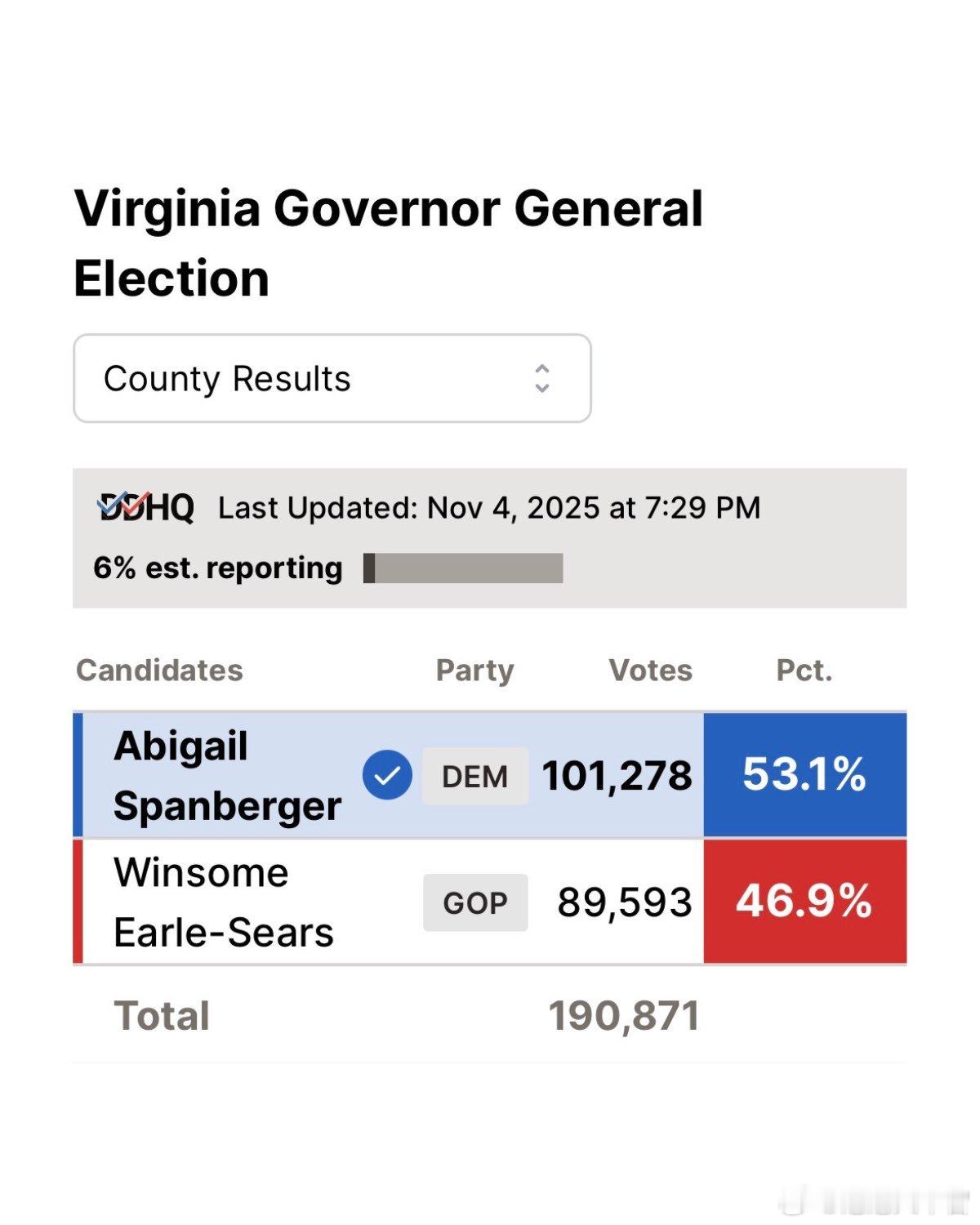This screenshot has height=1225, width=980.
Task: Click the up-down chevron in County Results
Action: click(541, 378)
